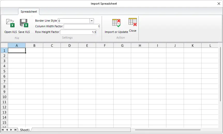223x134 pixels.
Task: Go to previous sheet tab arrow
Action: pos(7,130)
